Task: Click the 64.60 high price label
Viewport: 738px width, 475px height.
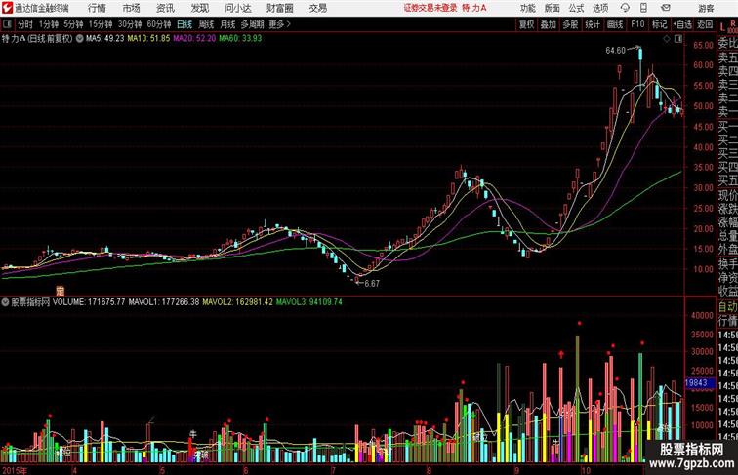Action: pyautogui.click(x=616, y=51)
